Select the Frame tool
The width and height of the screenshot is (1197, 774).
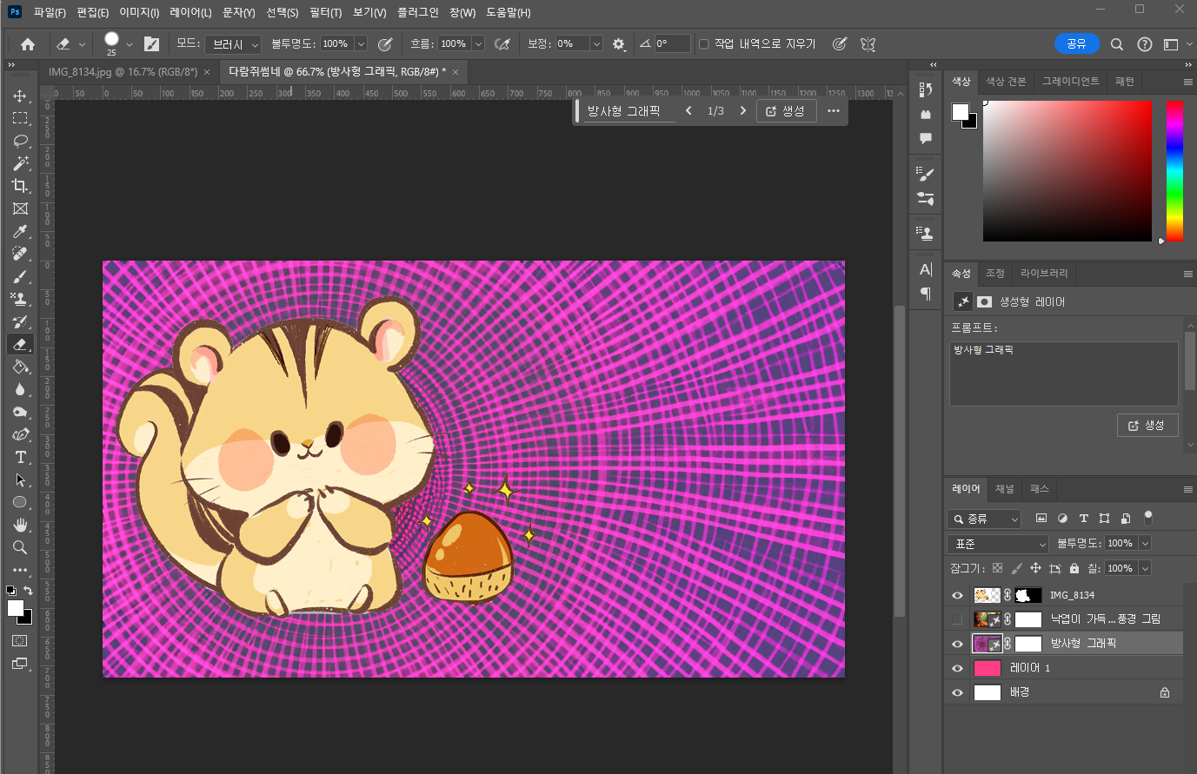pyautogui.click(x=20, y=208)
